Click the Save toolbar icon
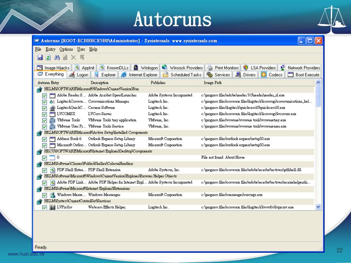The image size is (351, 263). (x=40, y=58)
